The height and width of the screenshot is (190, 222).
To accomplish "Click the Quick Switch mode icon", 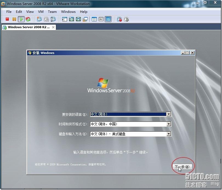I will tap(78, 19).
